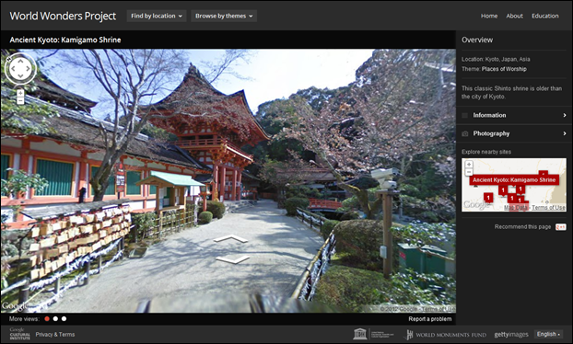Open the English language dropdown

pyautogui.click(x=548, y=334)
